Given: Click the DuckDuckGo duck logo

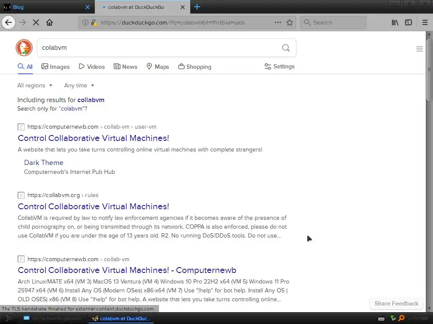Looking at the screenshot, I should coord(24,48).
